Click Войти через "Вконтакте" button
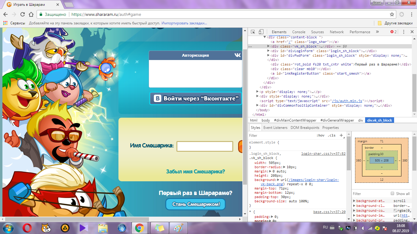This screenshot has height=234, width=417. [196, 98]
